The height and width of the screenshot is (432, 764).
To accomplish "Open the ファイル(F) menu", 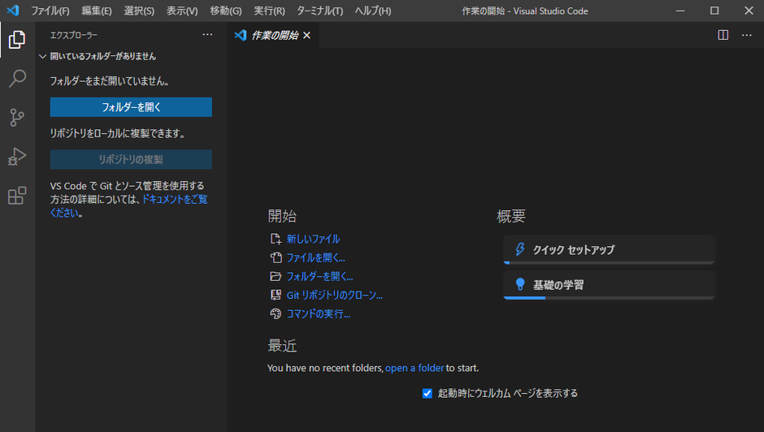I will pos(50,11).
